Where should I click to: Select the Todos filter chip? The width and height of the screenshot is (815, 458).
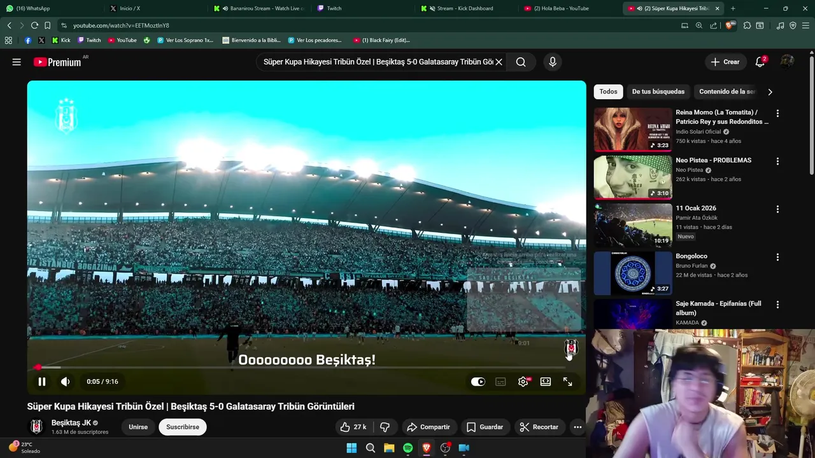click(x=608, y=92)
